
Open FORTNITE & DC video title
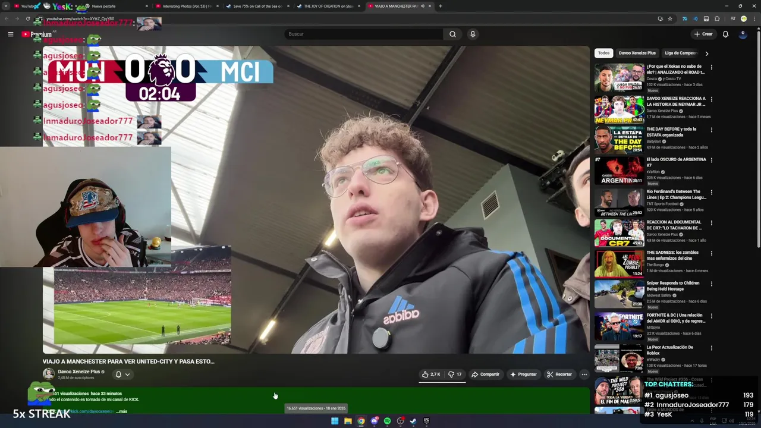tap(675, 318)
